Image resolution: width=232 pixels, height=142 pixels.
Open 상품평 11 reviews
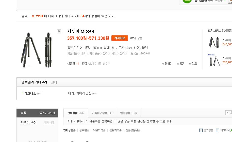[73, 64]
